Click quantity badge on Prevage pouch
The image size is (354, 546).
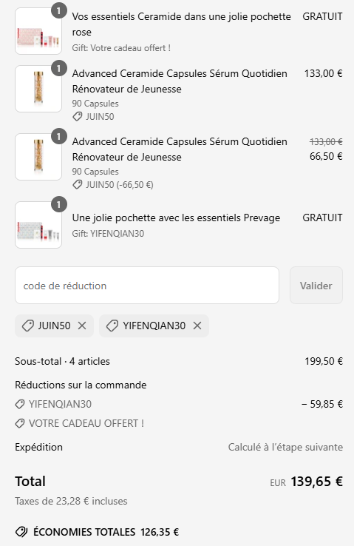pos(59,204)
